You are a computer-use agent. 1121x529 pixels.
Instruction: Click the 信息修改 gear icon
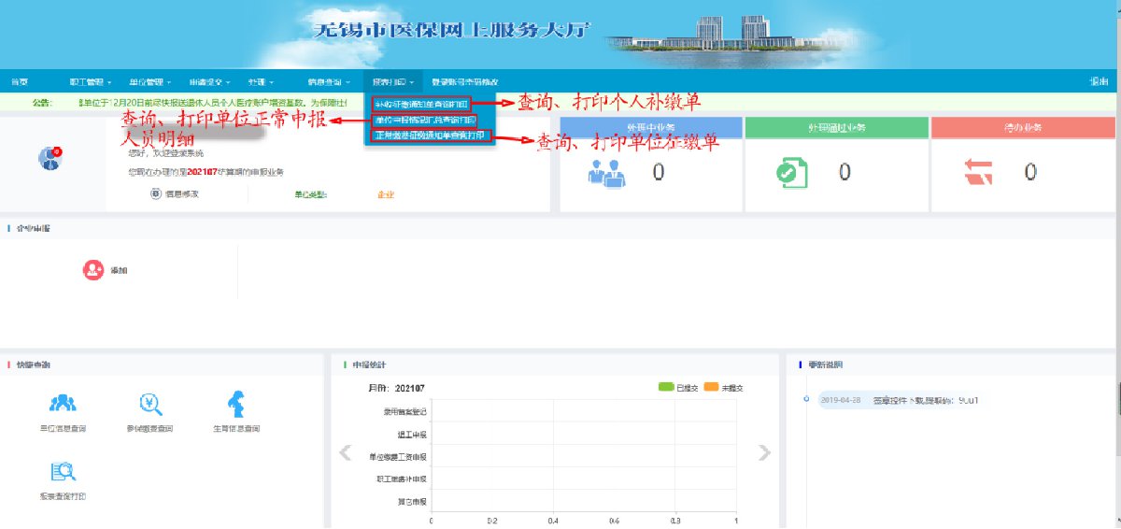[155, 194]
